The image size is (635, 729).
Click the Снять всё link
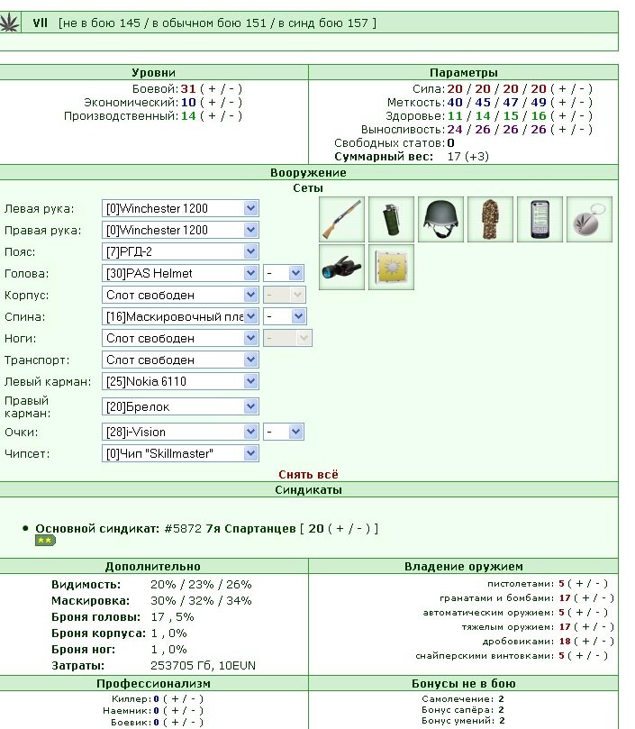(308, 475)
